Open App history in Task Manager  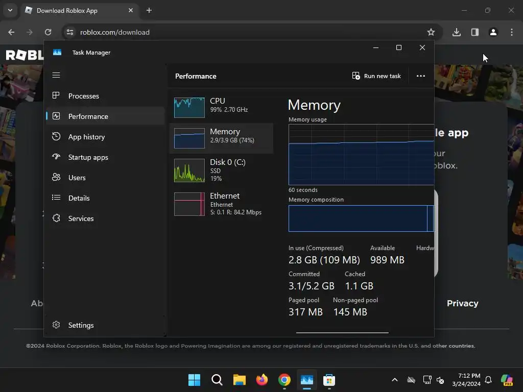click(105, 137)
